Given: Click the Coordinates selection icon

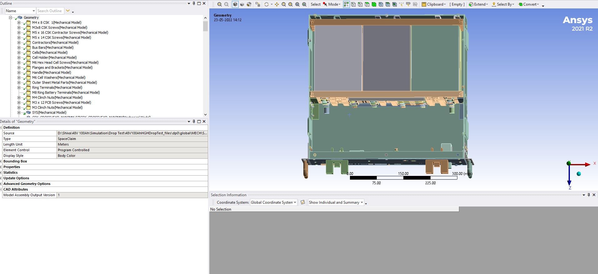Looking at the screenshot, I should 401,4.
